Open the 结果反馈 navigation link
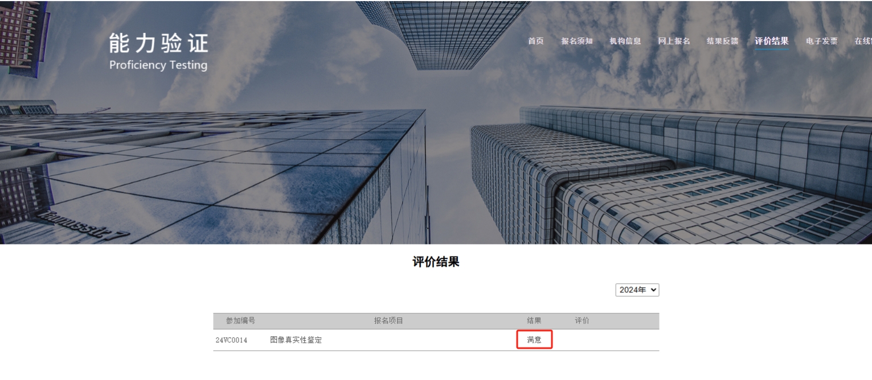872x380 pixels. tap(723, 41)
